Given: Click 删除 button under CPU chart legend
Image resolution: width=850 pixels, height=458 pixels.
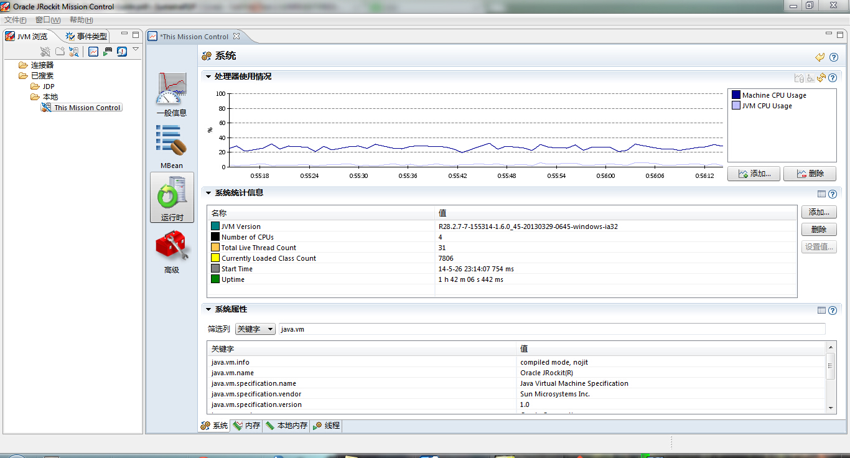Looking at the screenshot, I should 810,174.
